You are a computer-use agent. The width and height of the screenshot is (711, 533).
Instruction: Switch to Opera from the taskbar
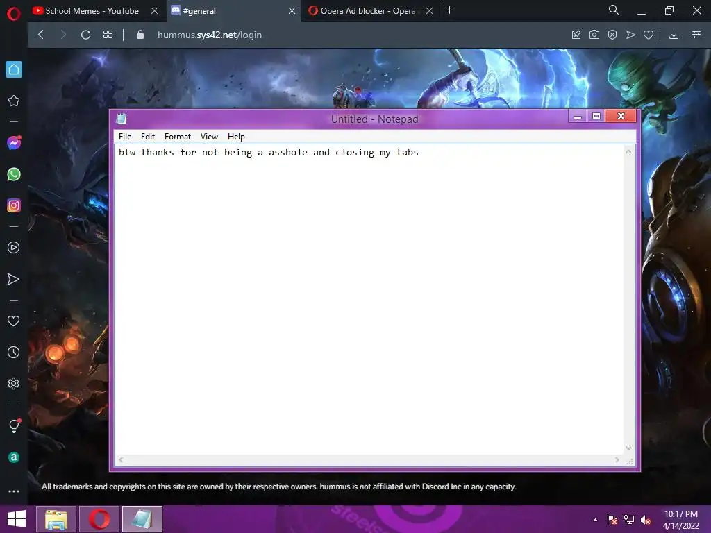99,519
